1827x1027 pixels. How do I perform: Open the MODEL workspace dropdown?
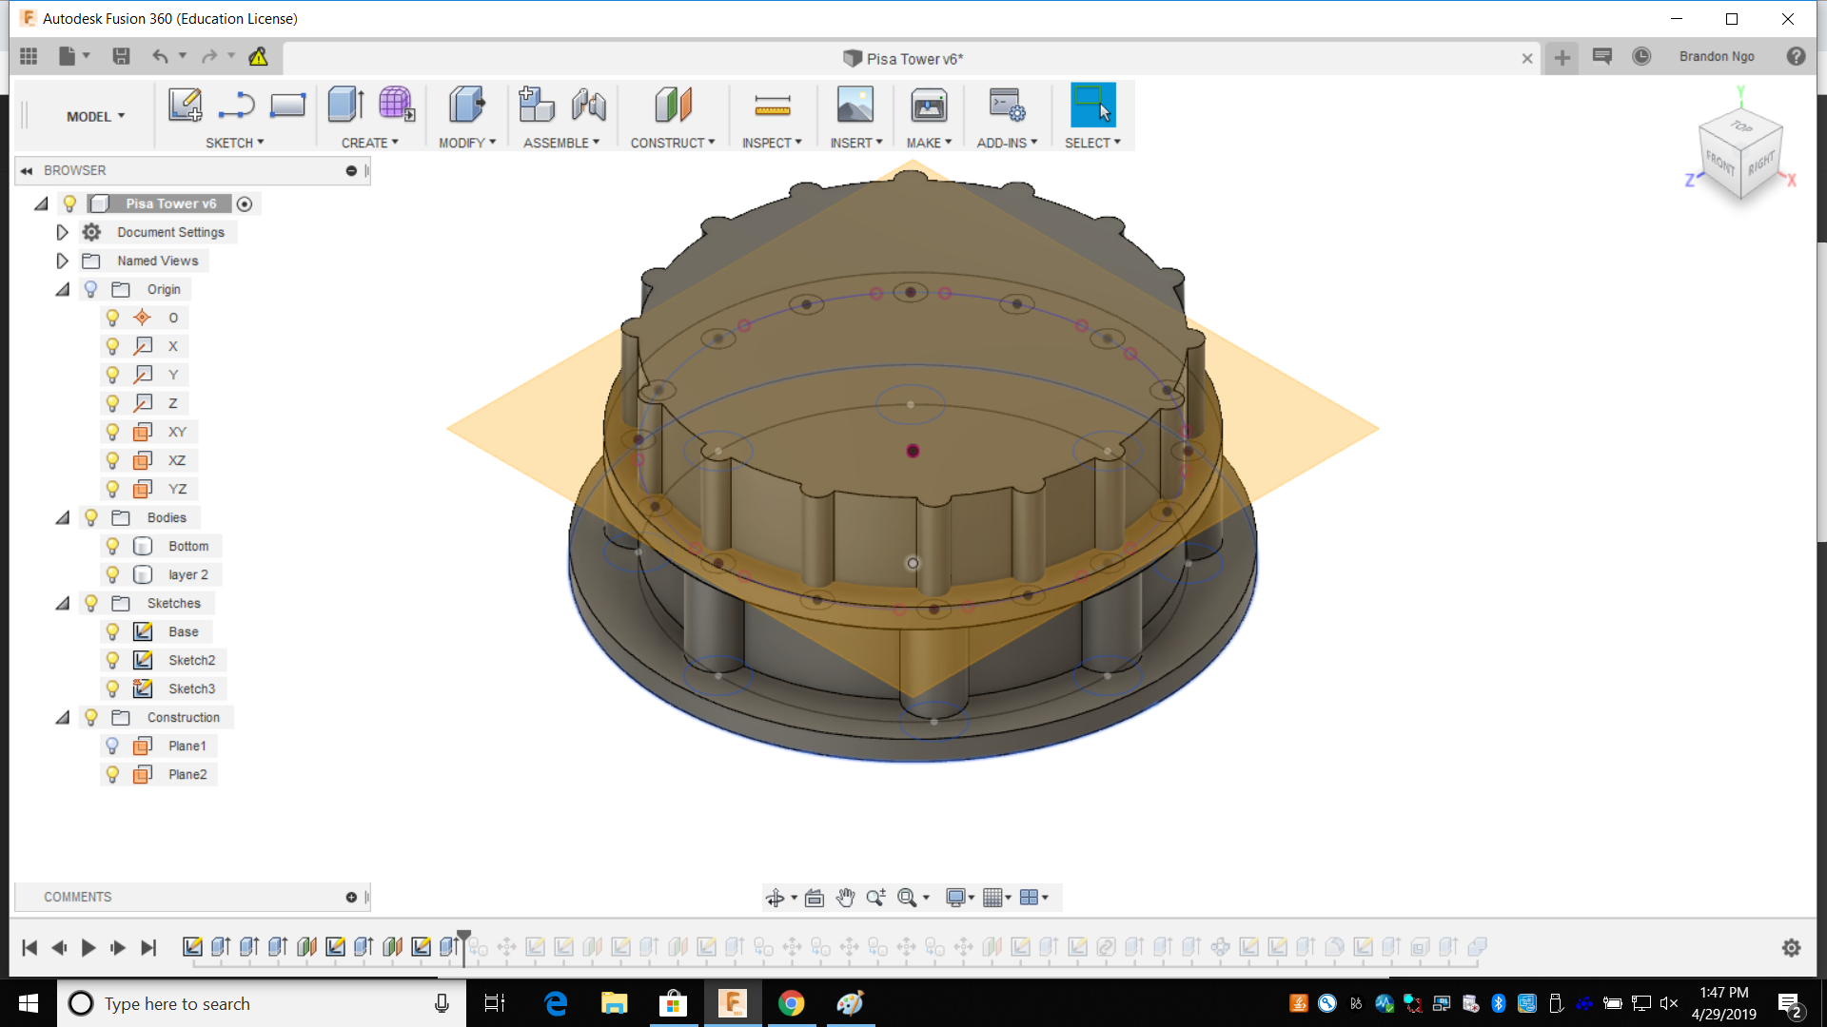(x=95, y=117)
